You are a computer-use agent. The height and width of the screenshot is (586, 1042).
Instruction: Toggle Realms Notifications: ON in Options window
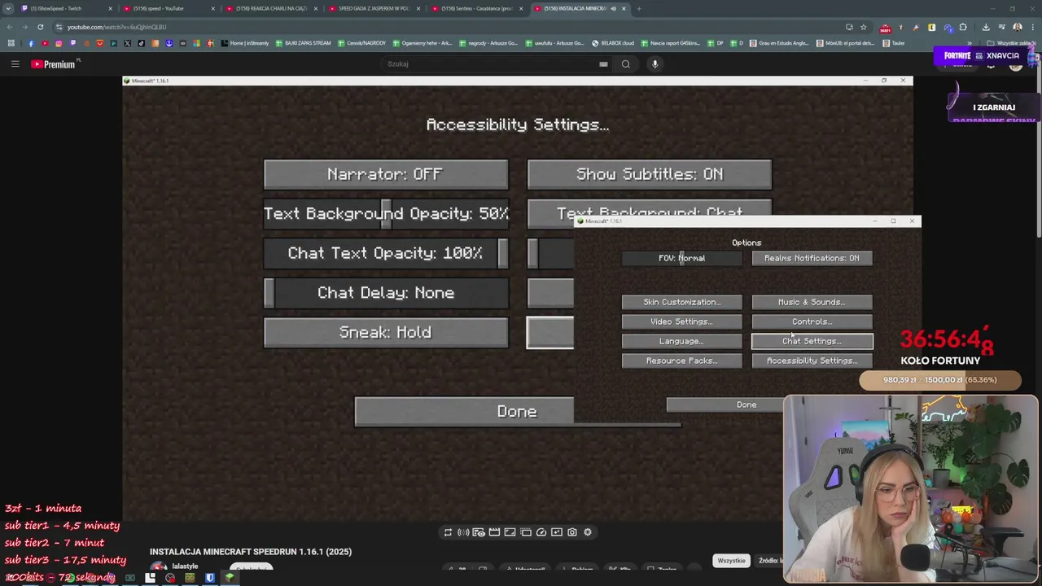[x=812, y=258]
